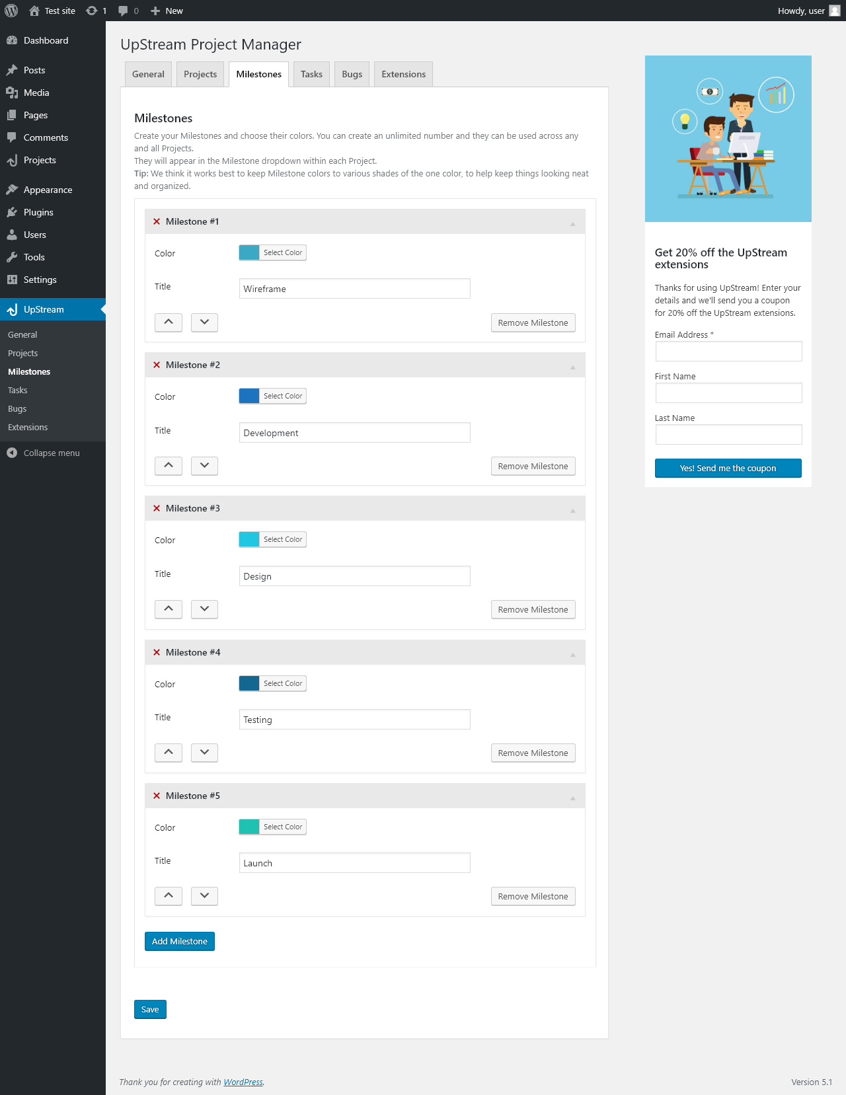Image resolution: width=846 pixels, height=1095 pixels.
Task: Click the updates icon in admin bar
Action: [92, 11]
